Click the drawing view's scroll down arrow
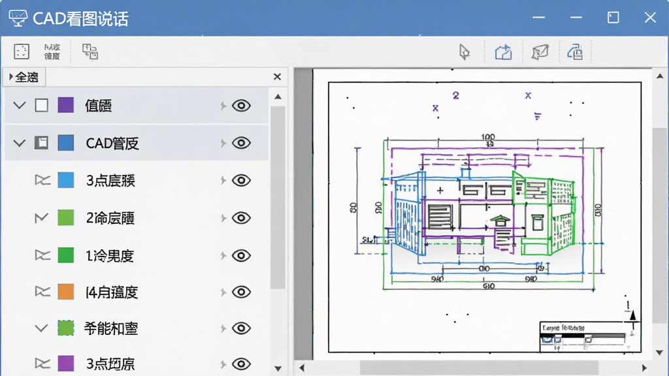Viewport: 669px width, 376px height. click(x=660, y=352)
